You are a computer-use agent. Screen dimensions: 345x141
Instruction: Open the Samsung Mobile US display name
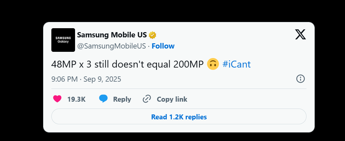pos(112,35)
